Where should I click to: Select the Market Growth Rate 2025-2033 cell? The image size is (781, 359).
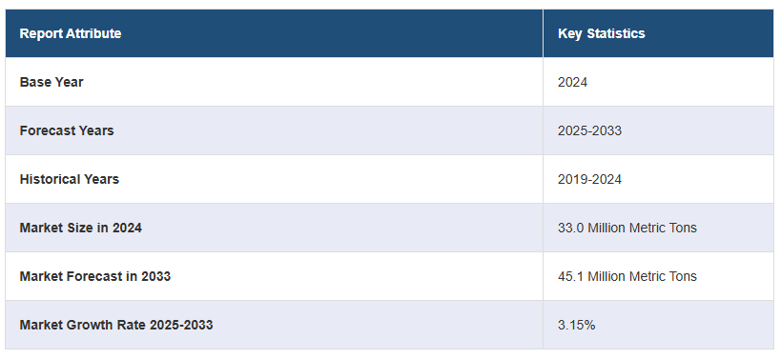(x=274, y=325)
